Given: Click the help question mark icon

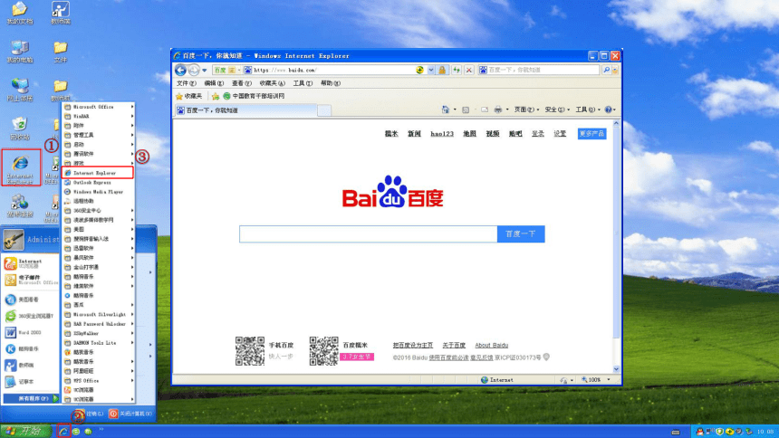Looking at the screenshot, I should tap(608, 109).
